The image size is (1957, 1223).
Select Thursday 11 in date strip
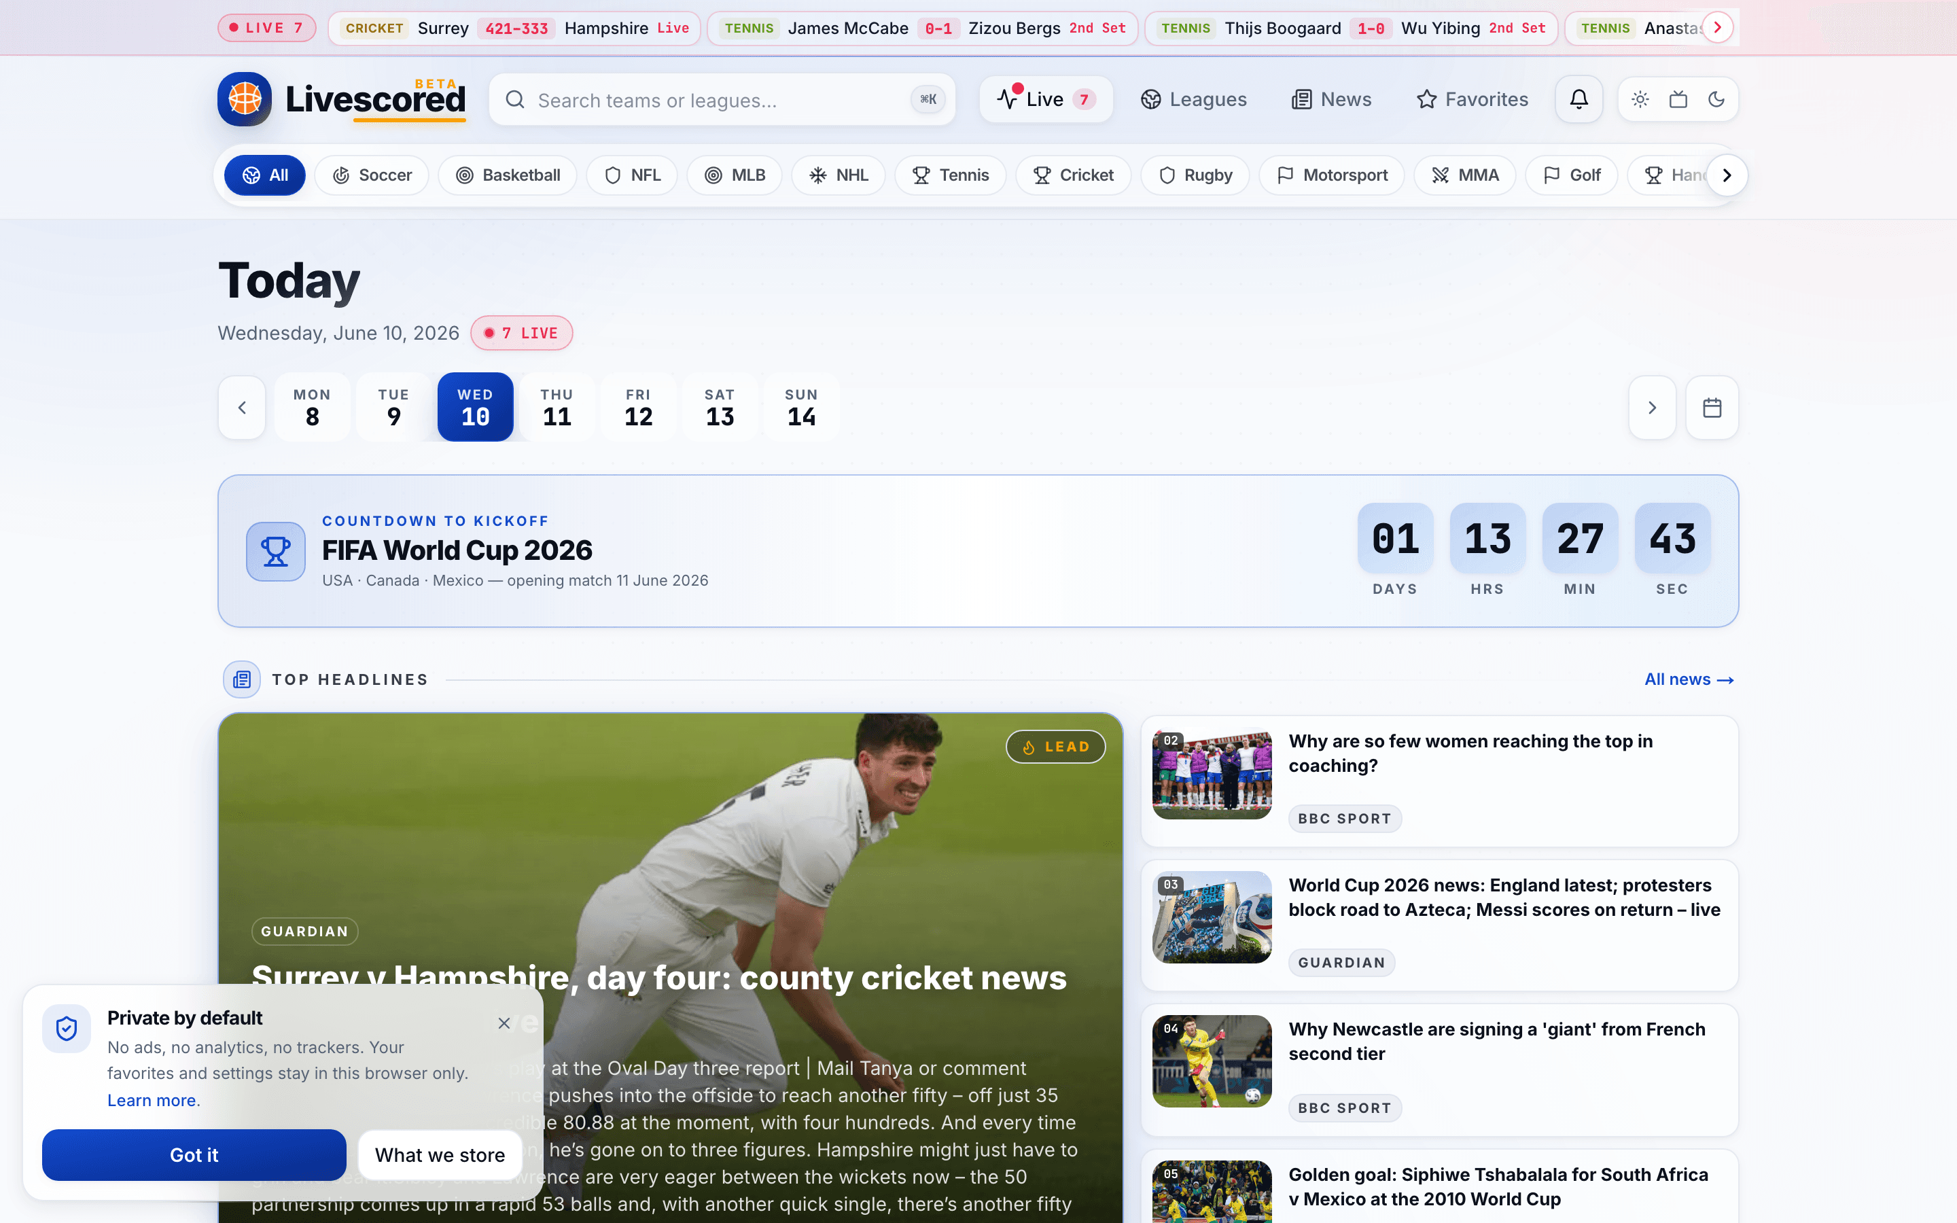[x=557, y=407]
